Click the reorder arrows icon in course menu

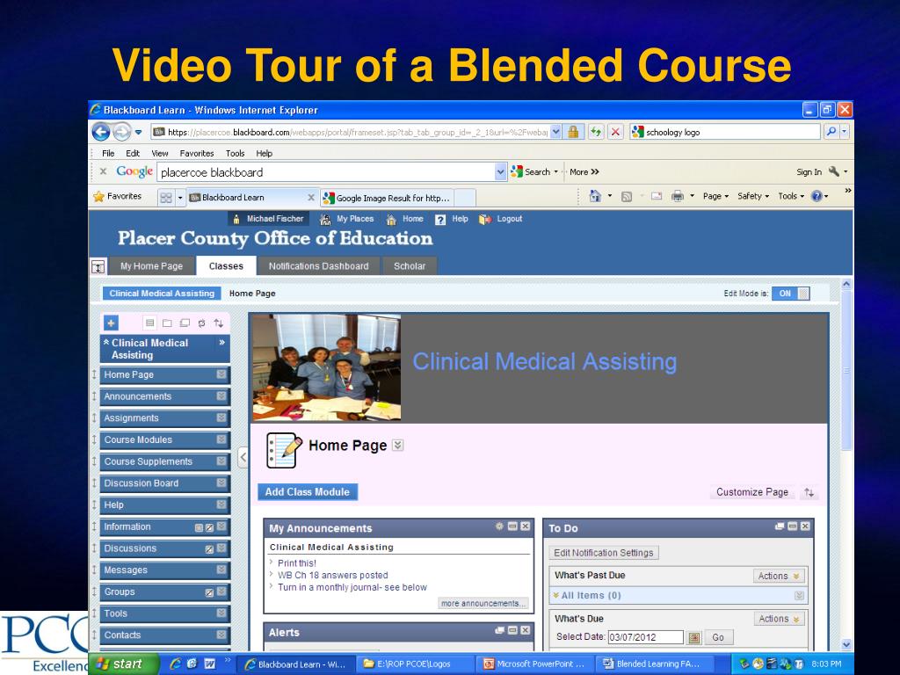click(219, 323)
